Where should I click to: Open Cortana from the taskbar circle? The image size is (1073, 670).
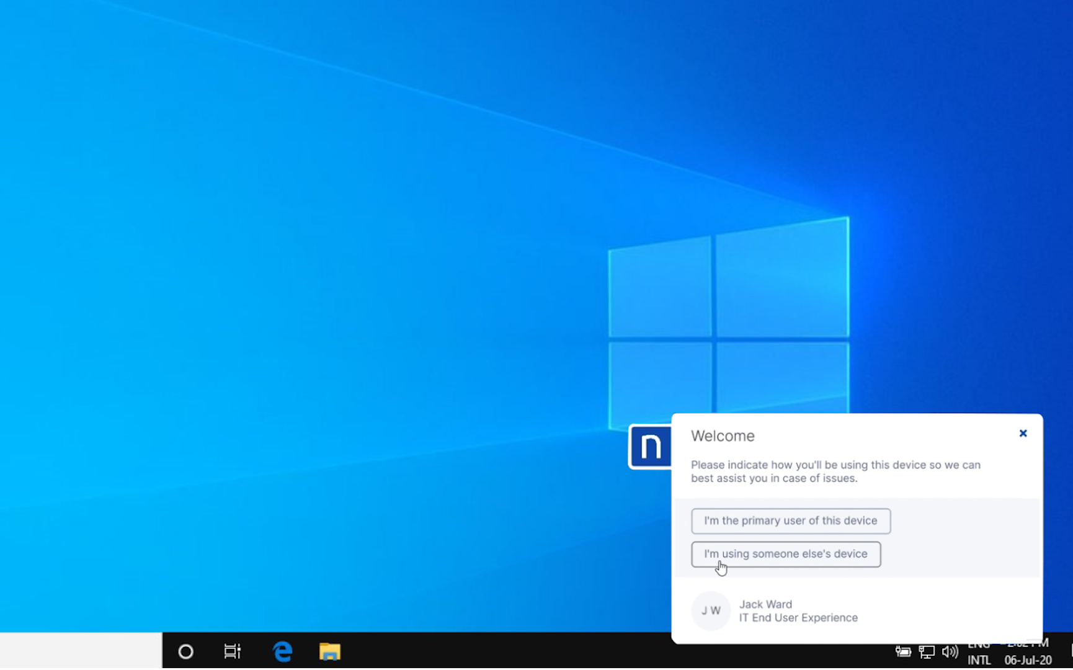click(185, 651)
